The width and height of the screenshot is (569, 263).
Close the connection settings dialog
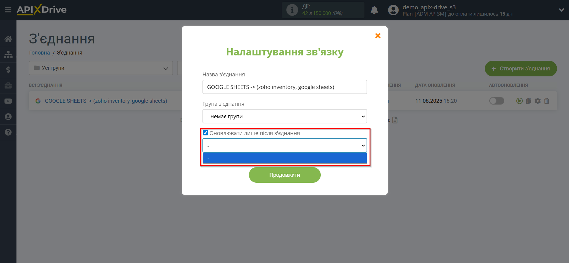(378, 36)
